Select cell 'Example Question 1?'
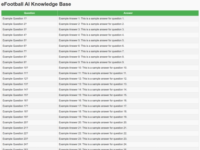Screen dimensions: 200x150 30,19
